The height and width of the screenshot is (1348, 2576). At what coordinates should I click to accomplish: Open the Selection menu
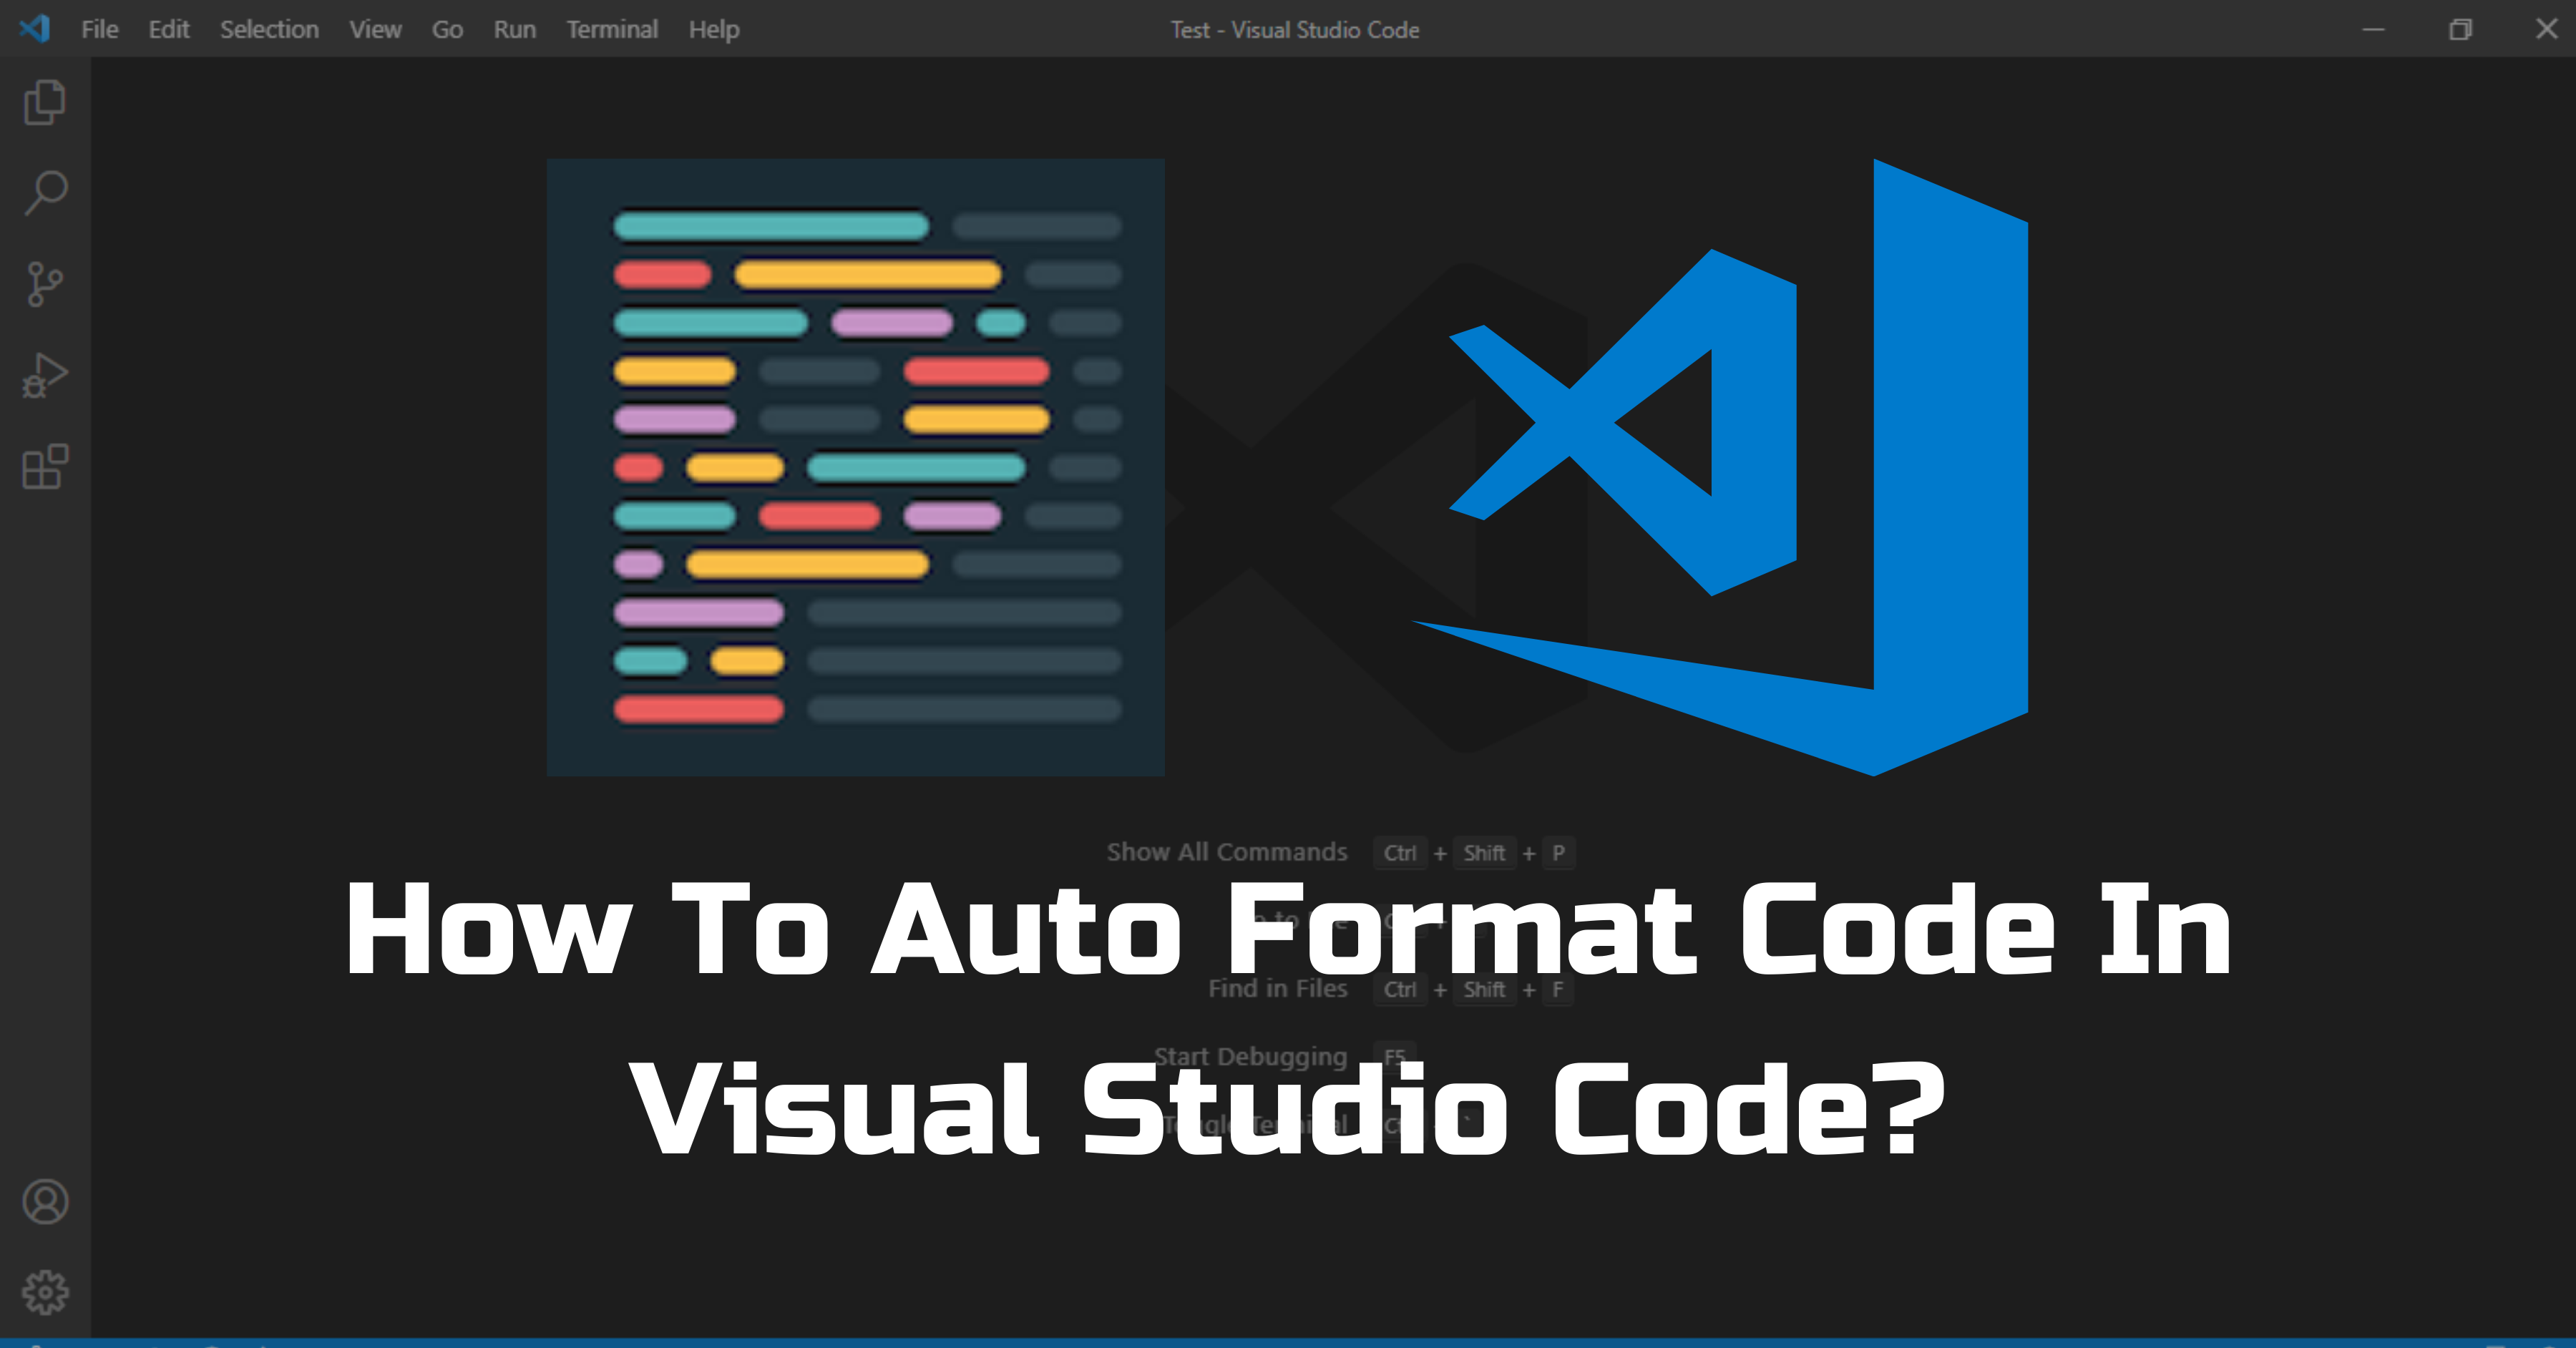pos(268,29)
